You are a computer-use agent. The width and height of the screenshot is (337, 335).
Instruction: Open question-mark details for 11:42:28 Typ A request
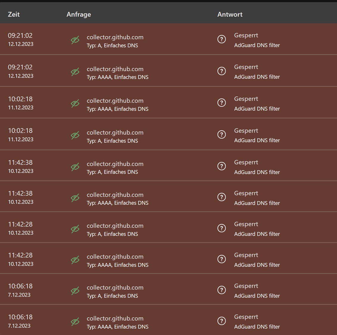(x=221, y=228)
